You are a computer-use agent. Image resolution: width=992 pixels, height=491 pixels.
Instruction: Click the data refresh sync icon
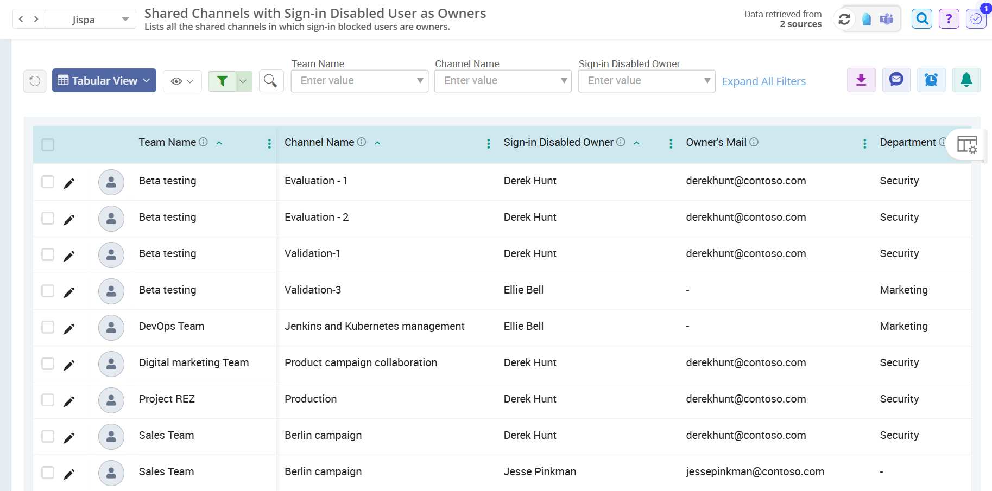pos(844,19)
